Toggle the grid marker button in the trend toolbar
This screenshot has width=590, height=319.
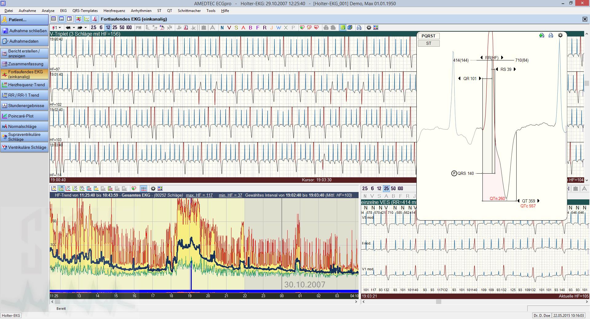(x=144, y=188)
